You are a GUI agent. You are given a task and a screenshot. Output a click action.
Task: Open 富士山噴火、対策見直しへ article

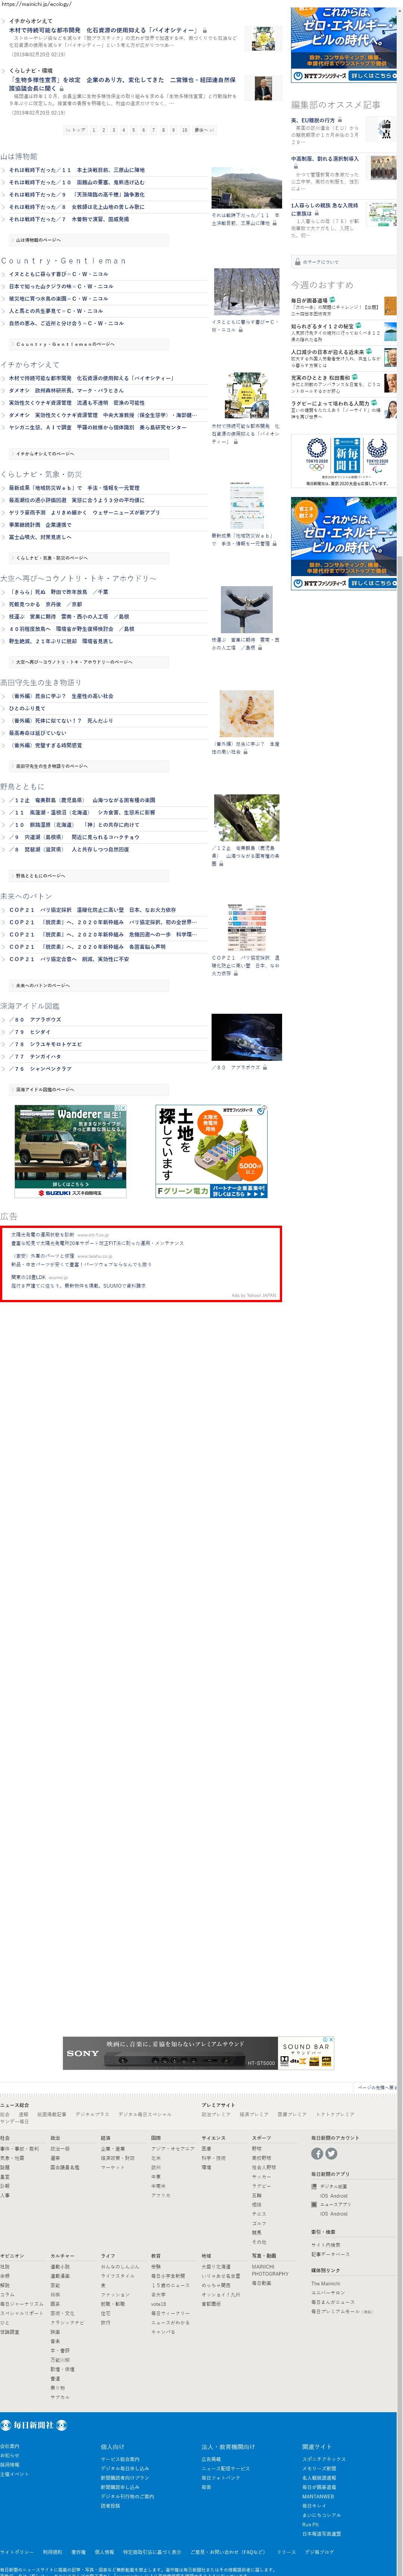40,537
